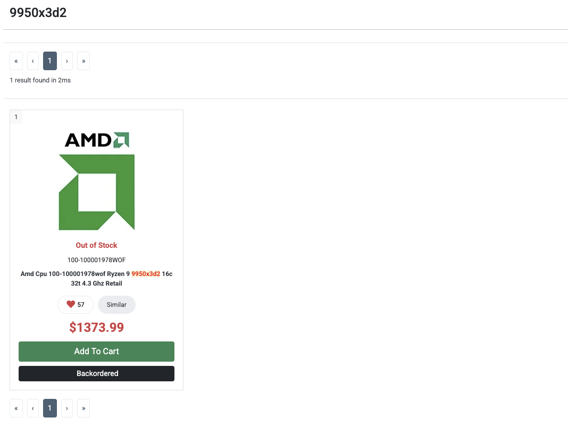The width and height of the screenshot is (568, 426).
Task: Show Similar products
Action: 116,305
